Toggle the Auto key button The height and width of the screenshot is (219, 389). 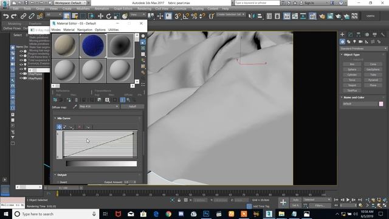click(296, 200)
